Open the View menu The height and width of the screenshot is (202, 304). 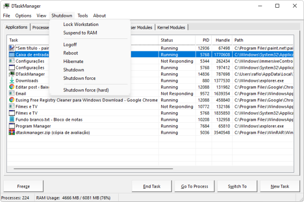(x=41, y=15)
